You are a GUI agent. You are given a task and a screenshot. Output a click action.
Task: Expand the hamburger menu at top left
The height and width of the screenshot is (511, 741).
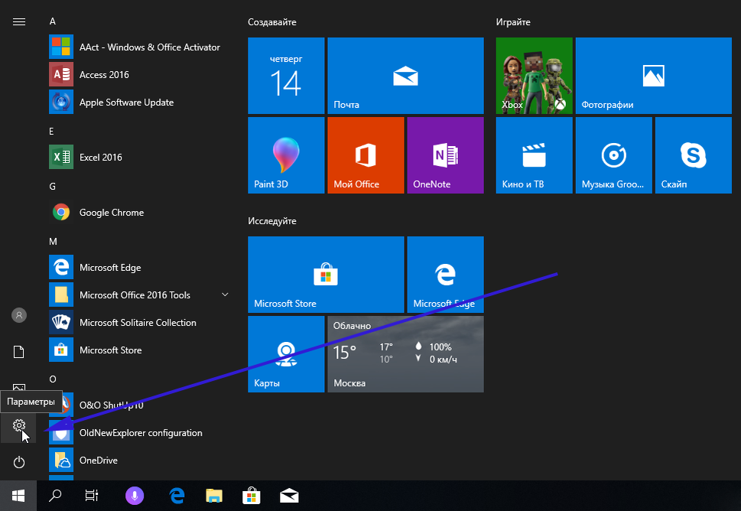(x=19, y=21)
